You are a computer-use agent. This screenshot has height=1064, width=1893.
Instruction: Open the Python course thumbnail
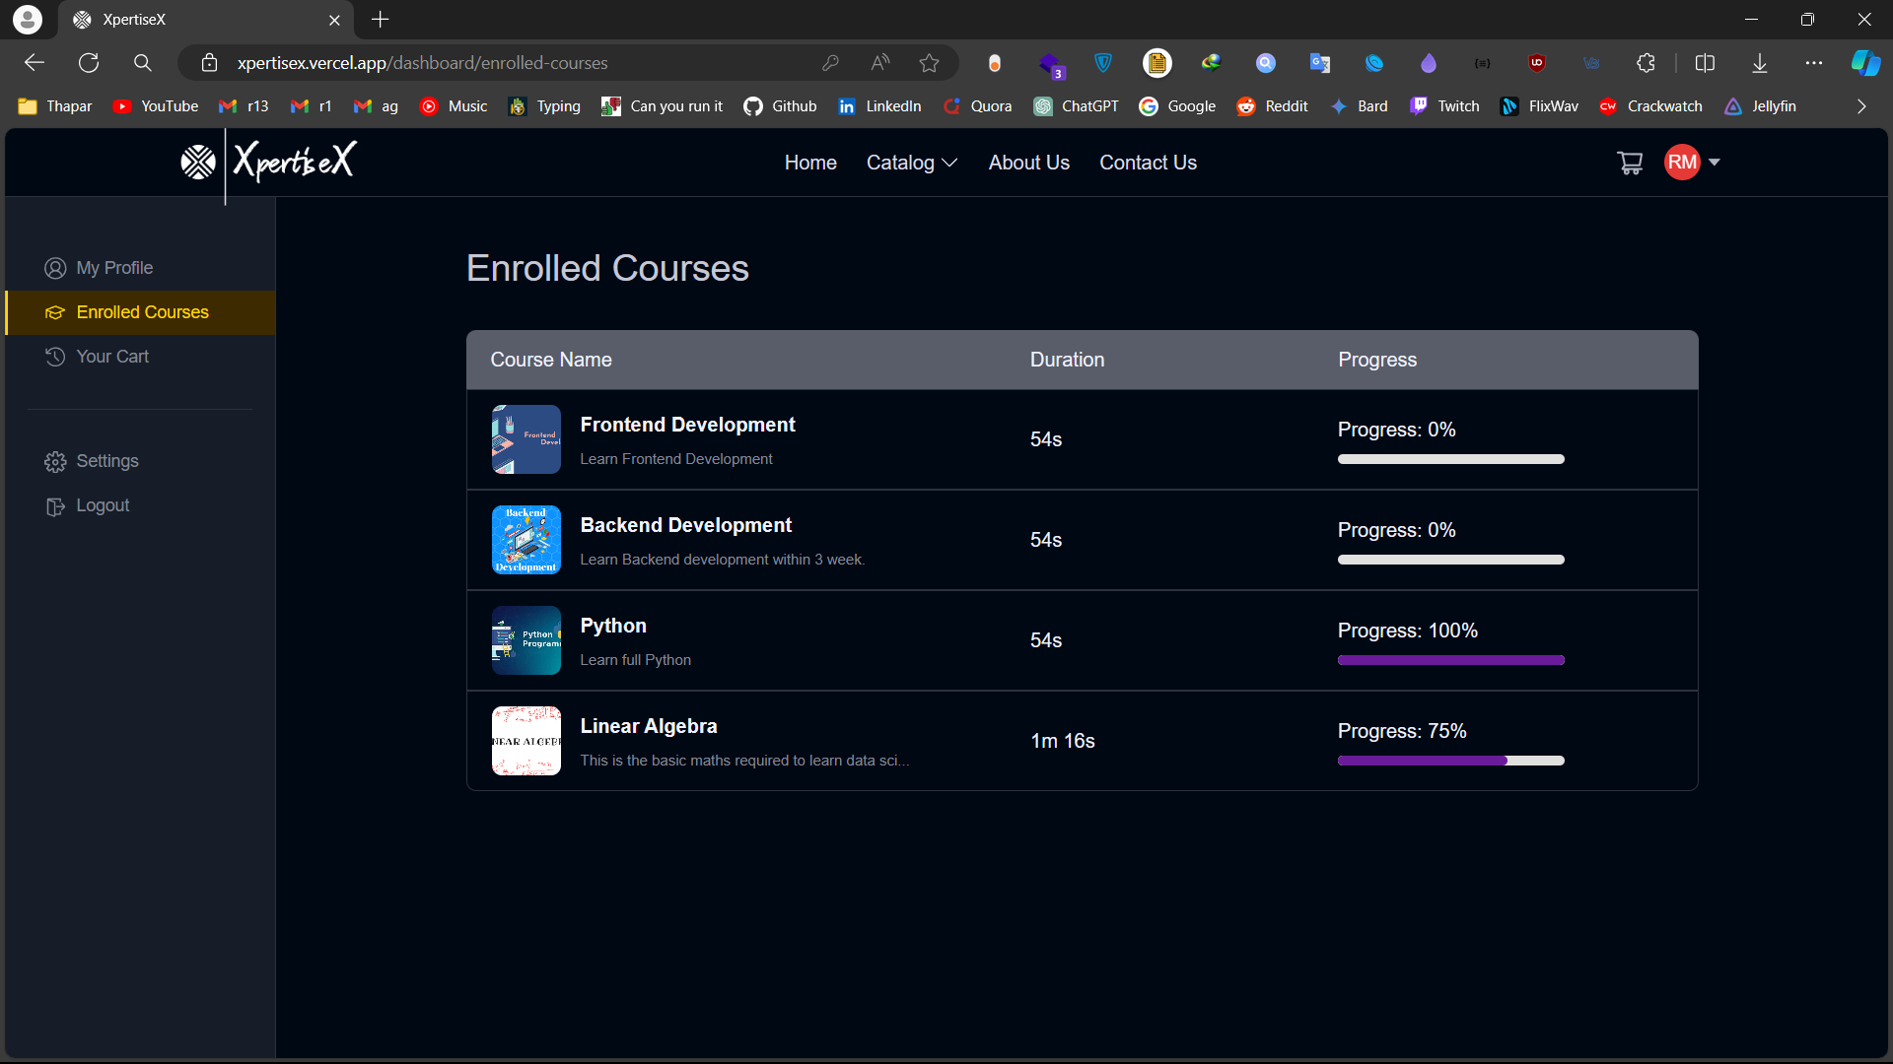[526, 640]
